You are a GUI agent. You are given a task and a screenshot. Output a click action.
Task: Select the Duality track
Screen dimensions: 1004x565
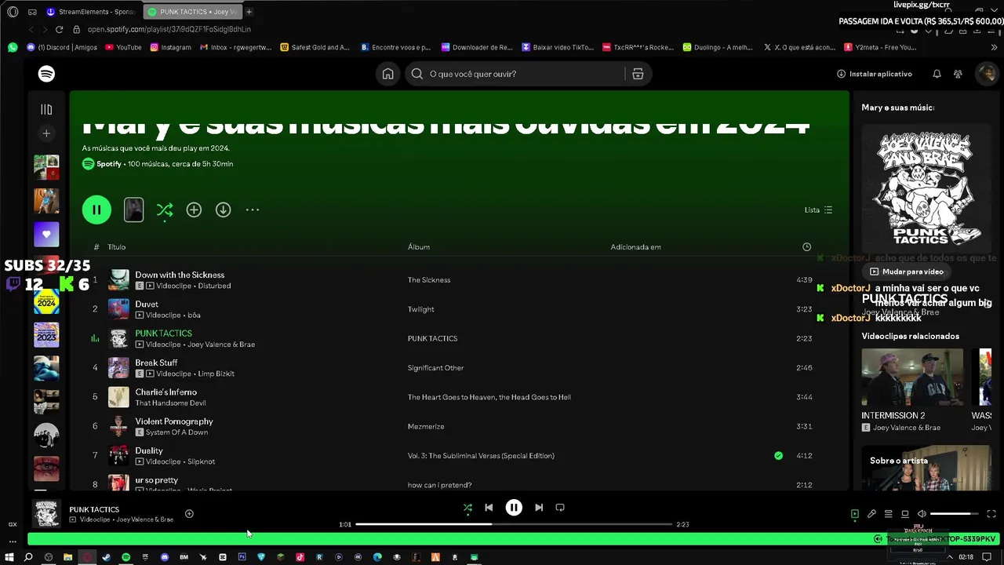149,450
